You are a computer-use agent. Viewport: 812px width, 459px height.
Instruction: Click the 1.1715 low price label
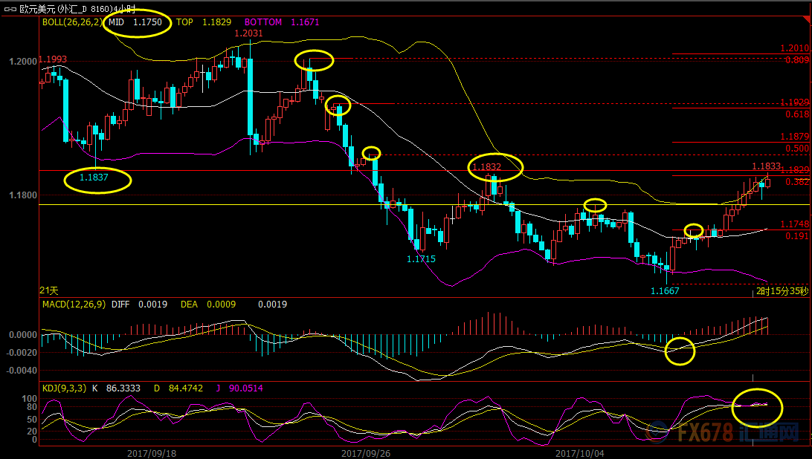point(421,258)
